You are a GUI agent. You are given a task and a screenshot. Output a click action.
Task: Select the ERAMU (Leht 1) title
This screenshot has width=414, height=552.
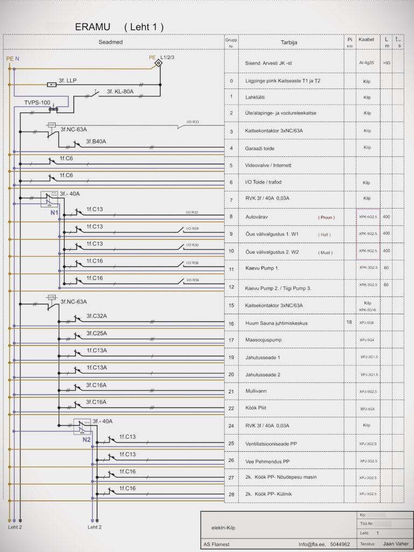pyautogui.click(x=119, y=26)
